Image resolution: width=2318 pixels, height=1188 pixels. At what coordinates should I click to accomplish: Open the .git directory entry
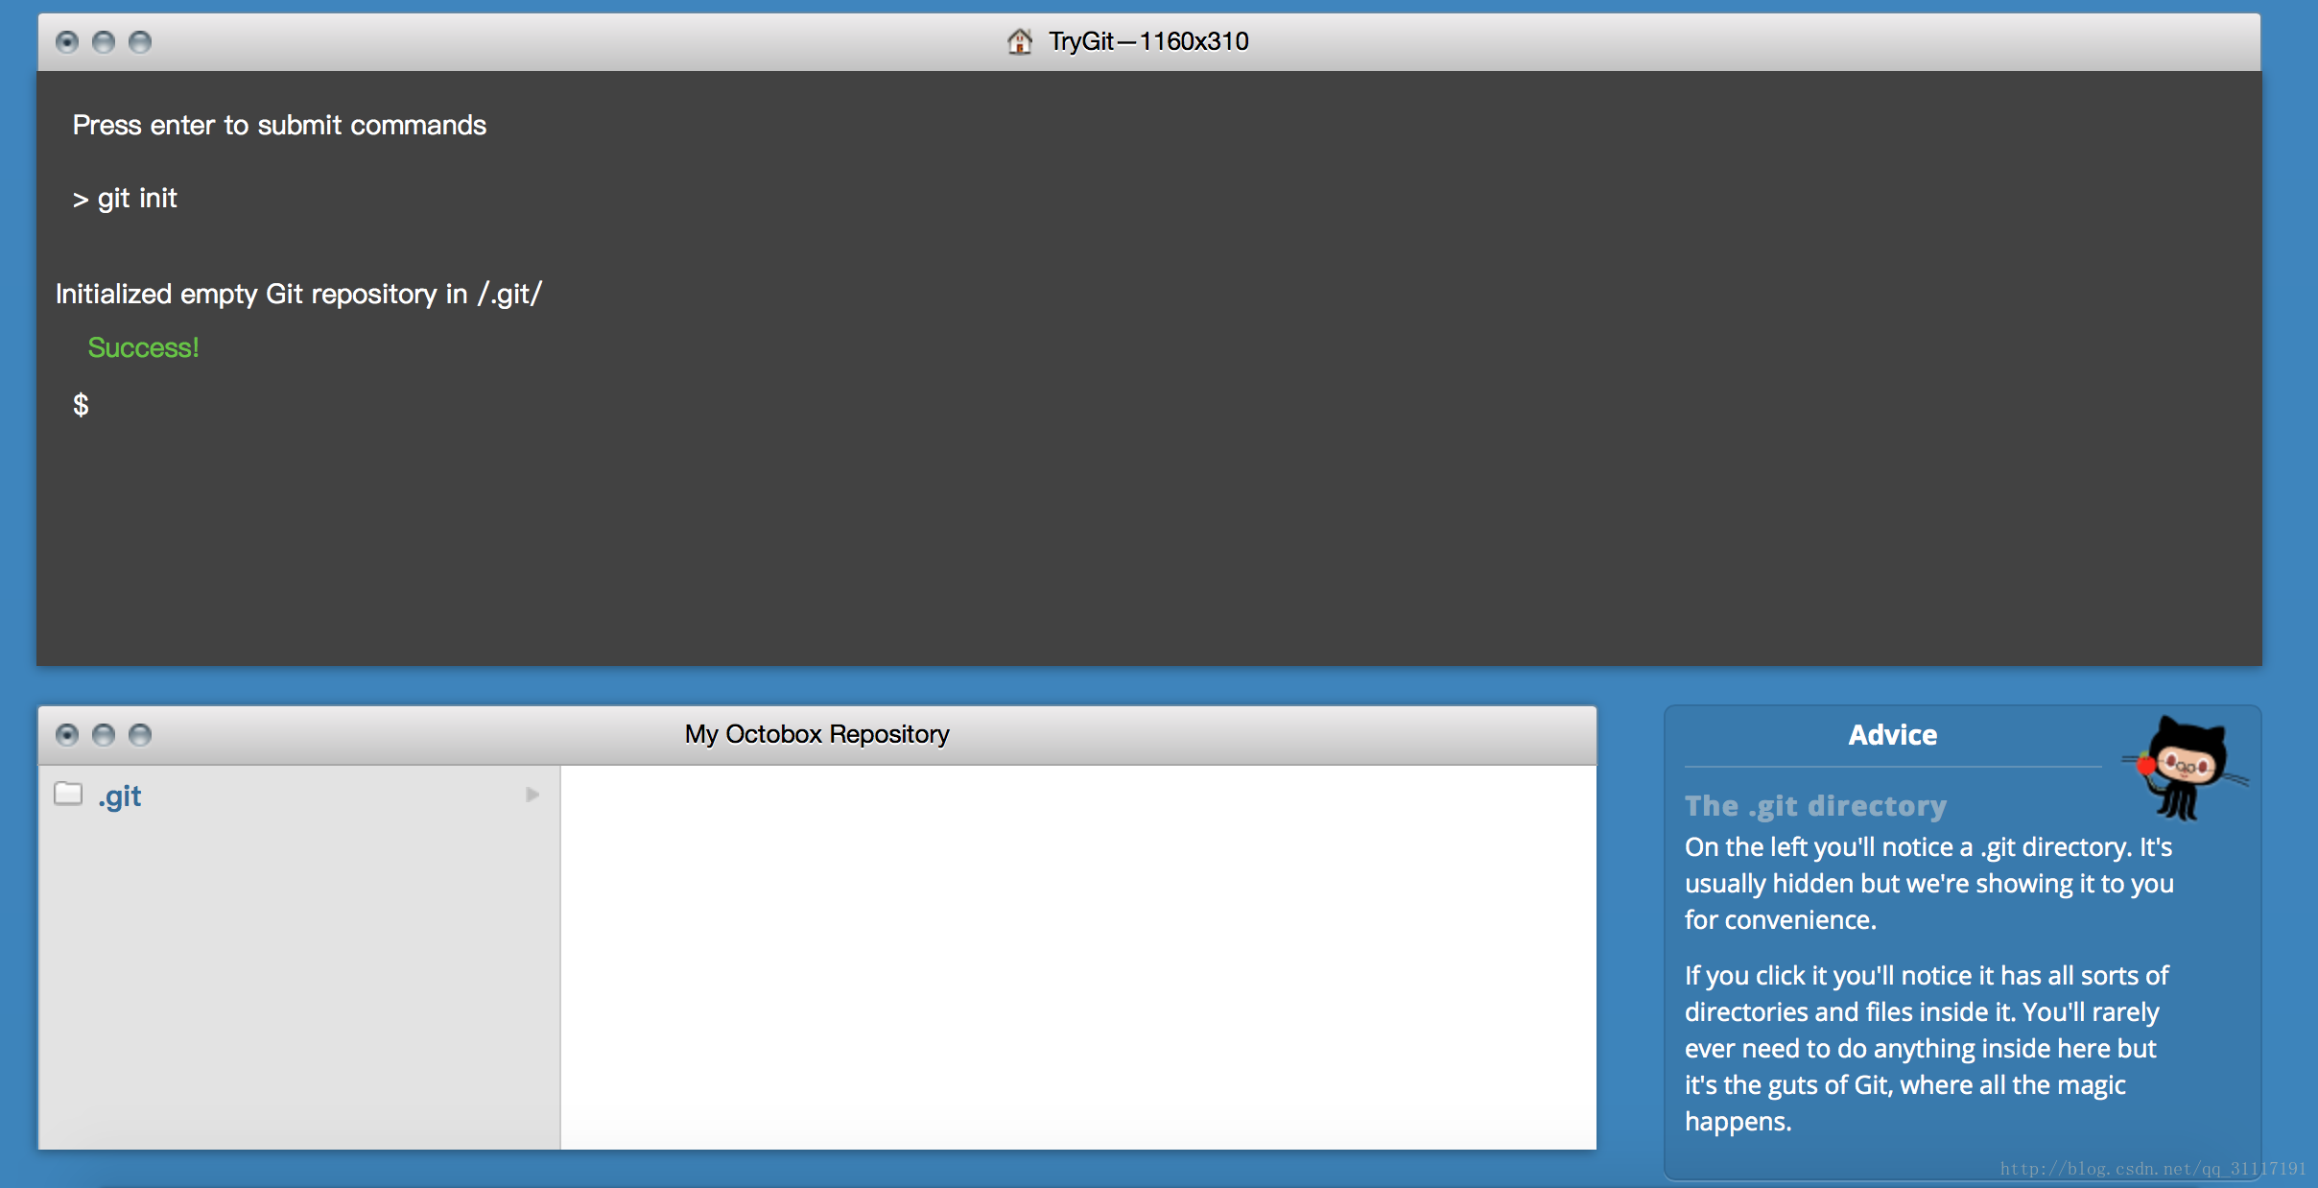[x=298, y=796]
